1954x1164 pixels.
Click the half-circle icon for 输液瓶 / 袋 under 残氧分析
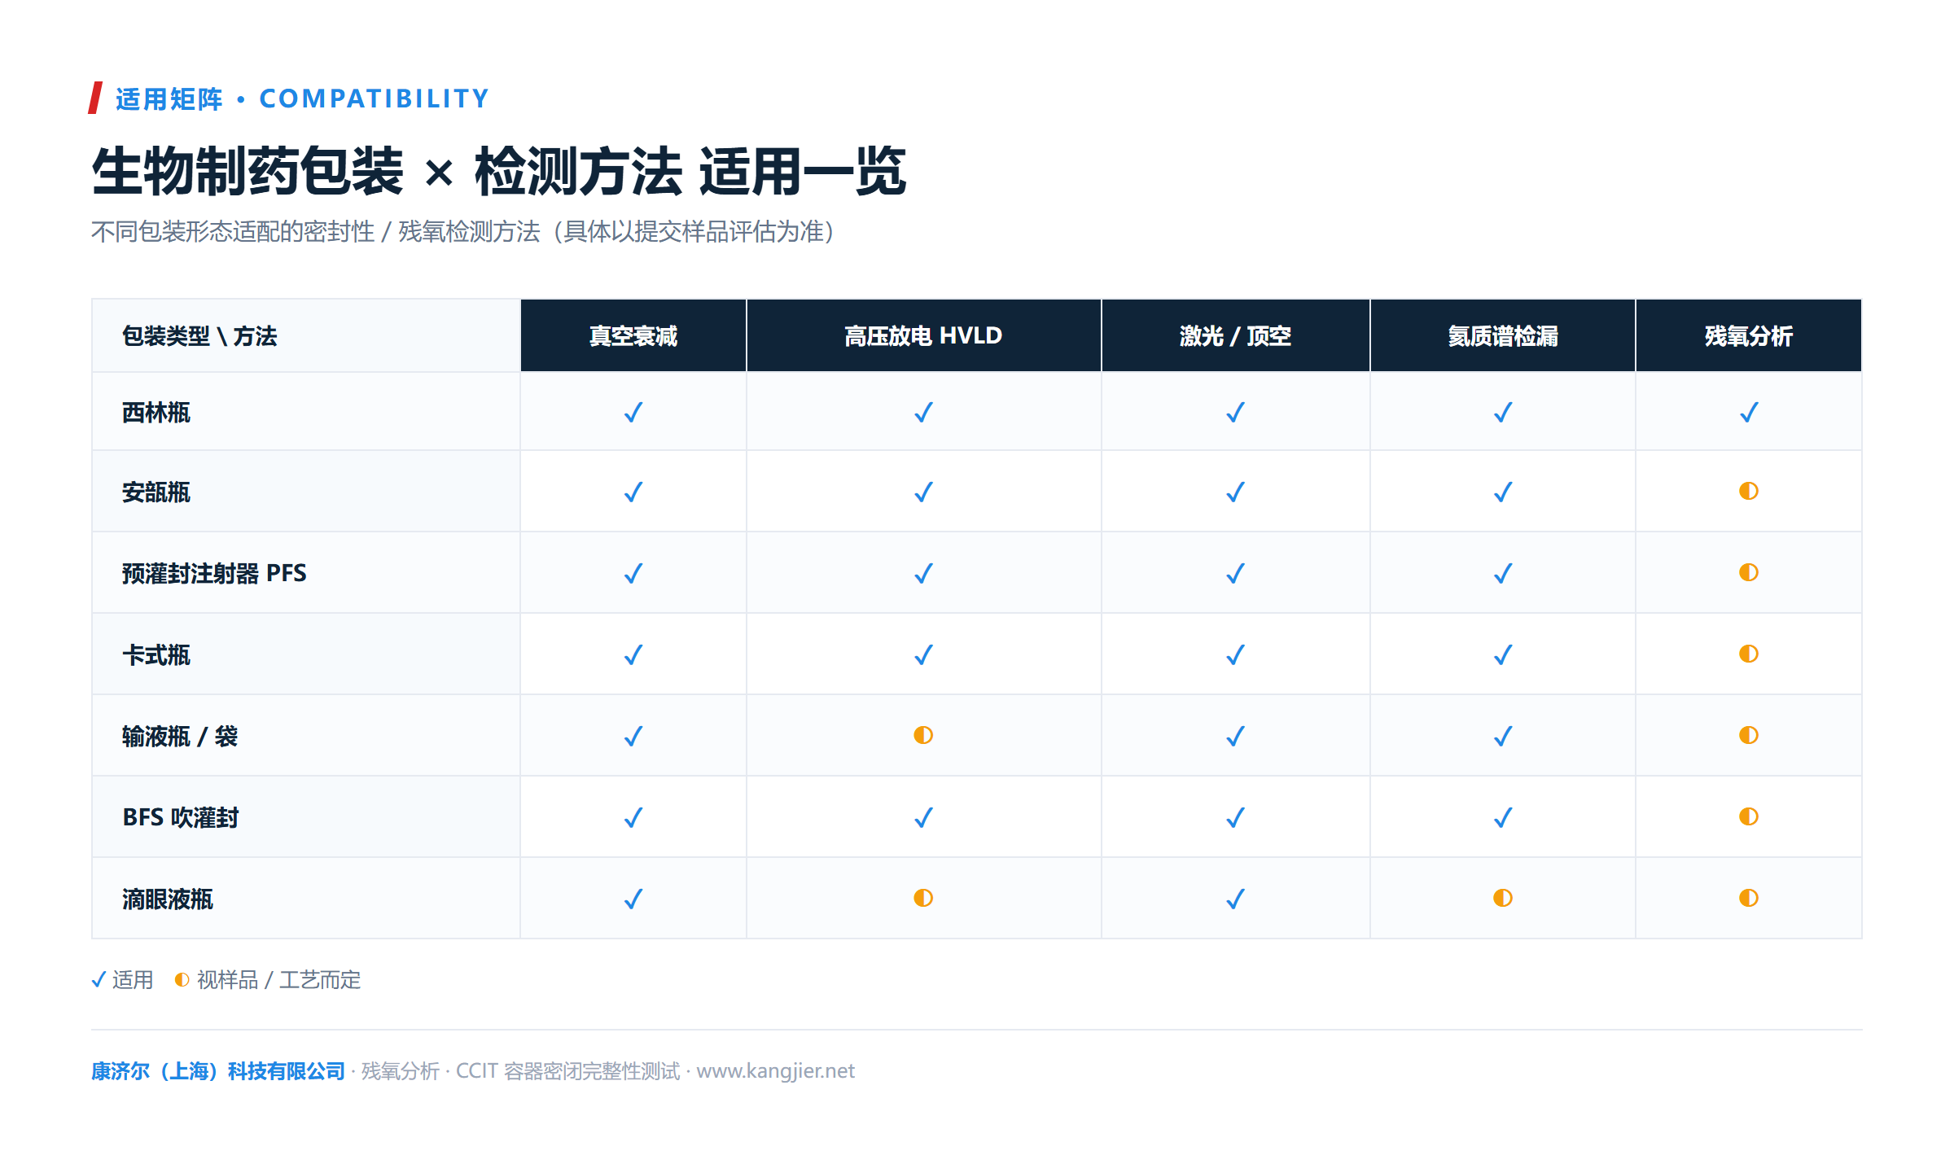click(x=1748, y=735)
